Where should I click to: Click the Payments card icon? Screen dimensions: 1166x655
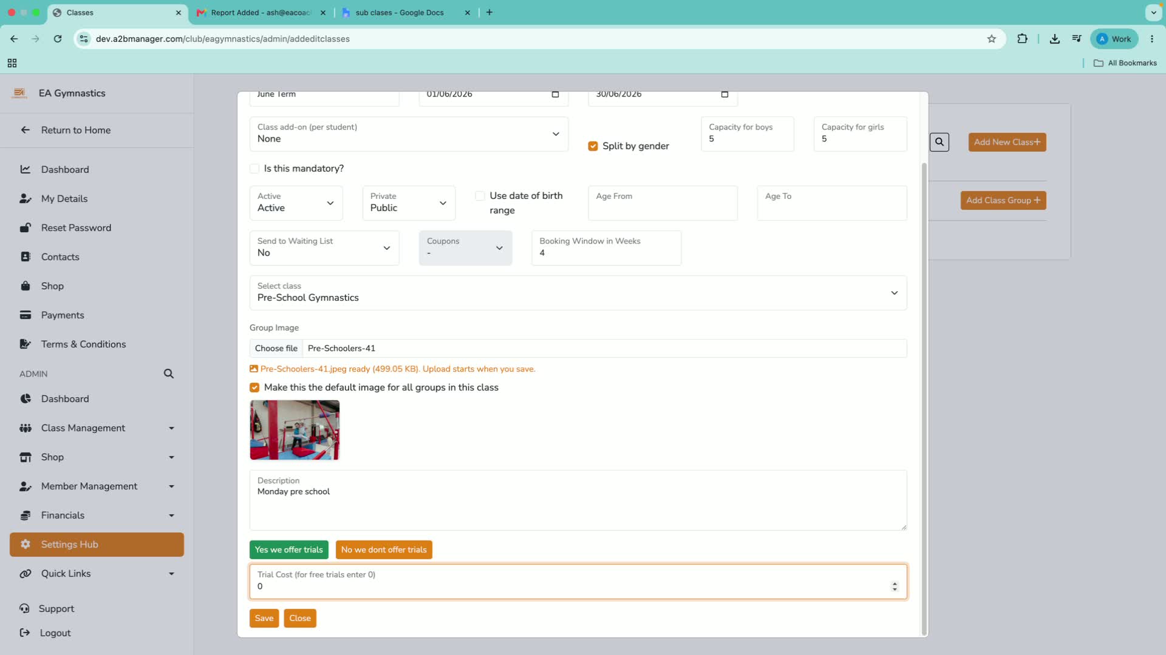point(25,315)
